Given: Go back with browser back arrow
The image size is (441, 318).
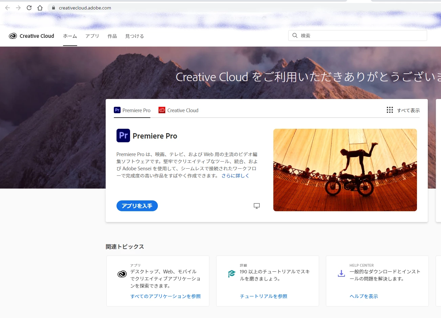Looking at the screenshot, I should pos(7,8).
